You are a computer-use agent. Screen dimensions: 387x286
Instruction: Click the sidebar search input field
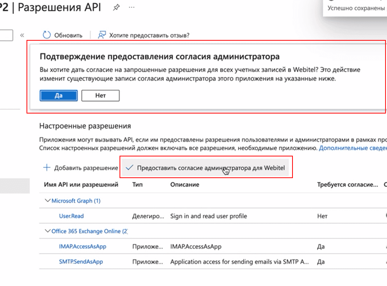pyautogui.click(x=6, y=35)
